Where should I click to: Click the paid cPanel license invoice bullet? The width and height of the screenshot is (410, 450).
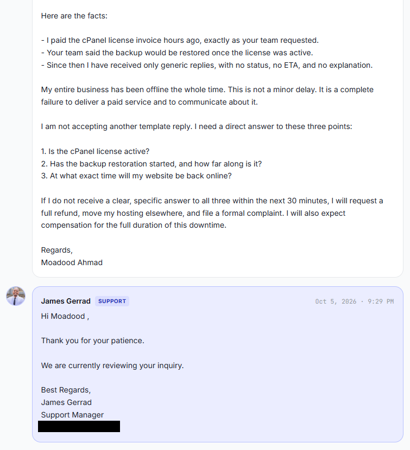click(180, 40)
